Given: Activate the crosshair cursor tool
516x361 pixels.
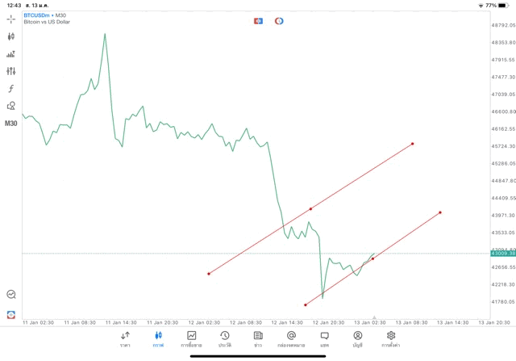Looking at the screenshot, I should pyautogui.click(x=11, y=19).
